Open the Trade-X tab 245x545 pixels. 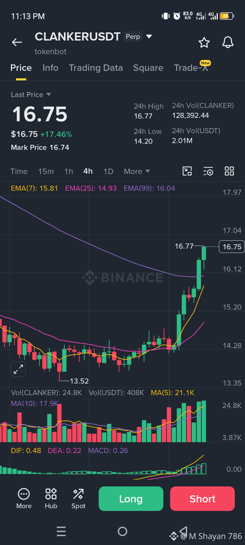(x=191, y=68)
